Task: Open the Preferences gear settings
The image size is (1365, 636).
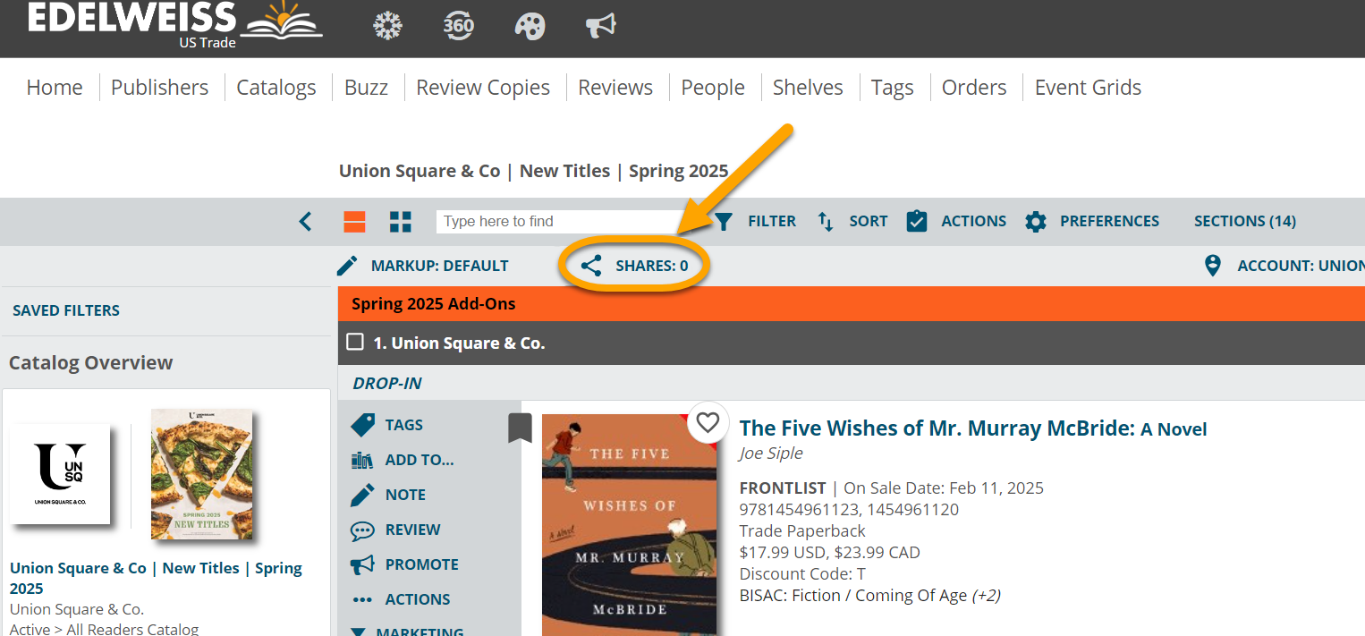Action: pyautogui.click(x=1092, y=221)
